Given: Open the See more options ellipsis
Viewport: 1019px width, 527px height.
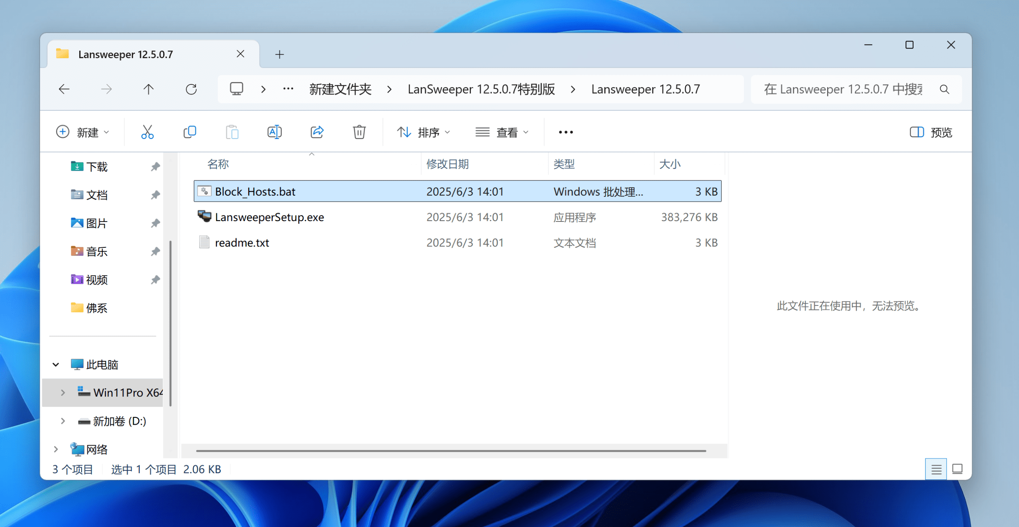Looking at the screenshot, I should tap(566, 132).
